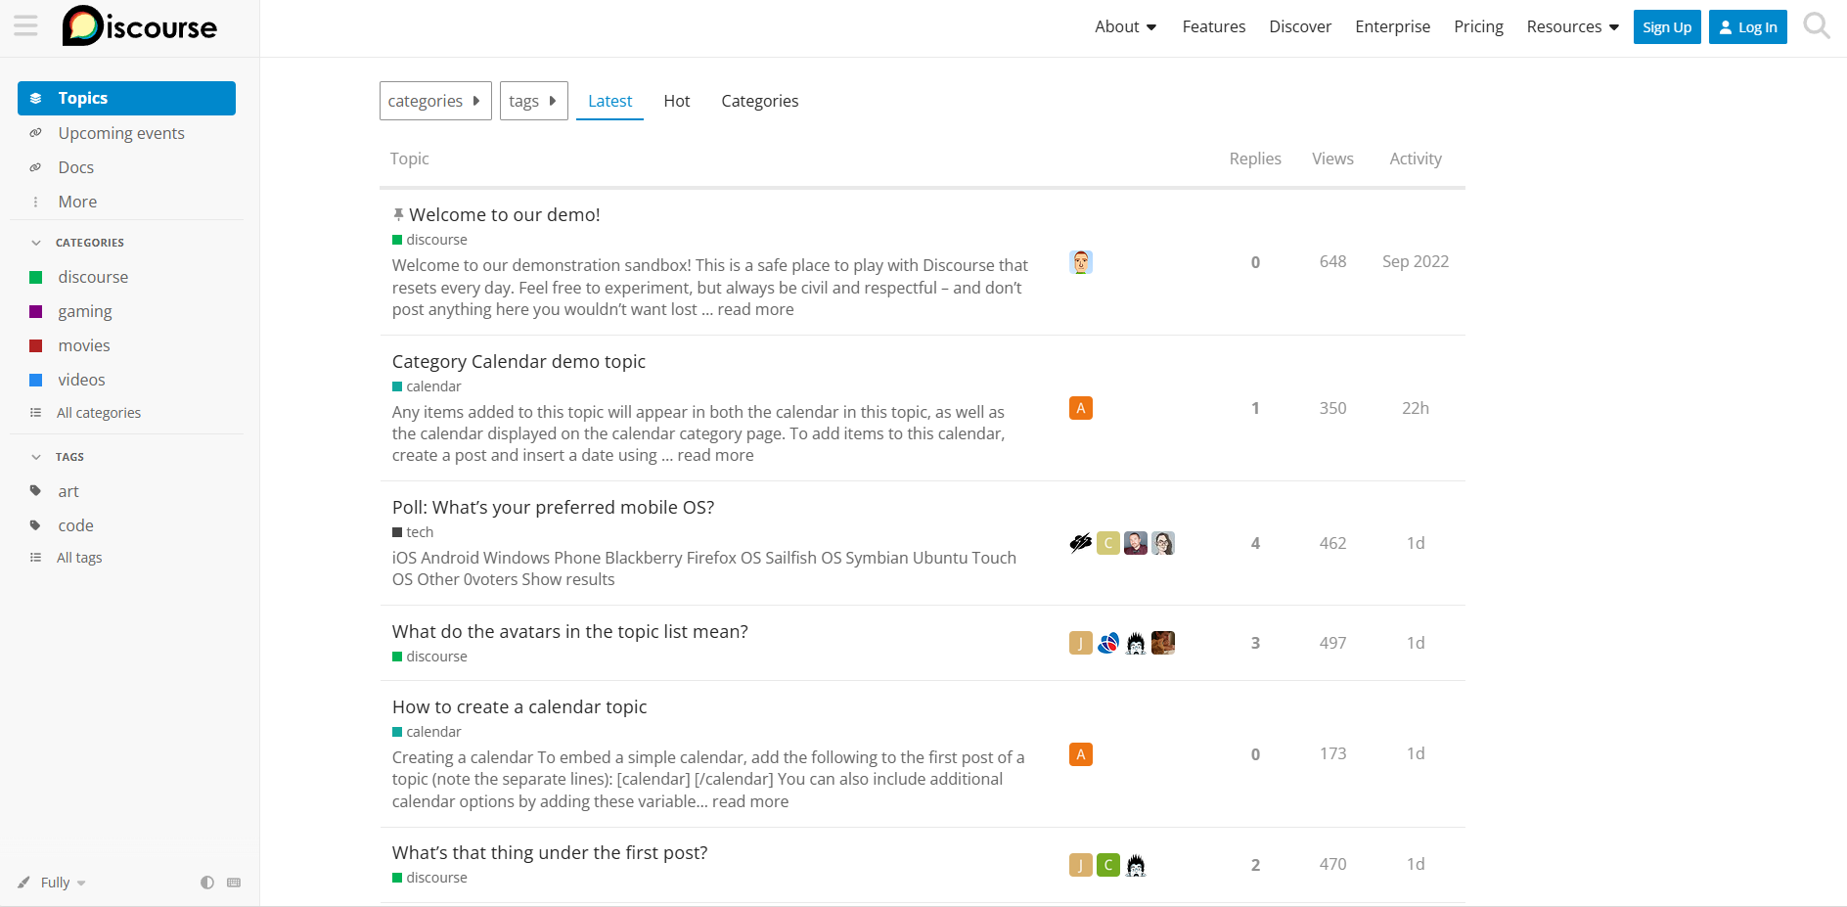This screenshot has width=1847, height=907.
Task: Toggle dark/light color mode
Action: 207,883
